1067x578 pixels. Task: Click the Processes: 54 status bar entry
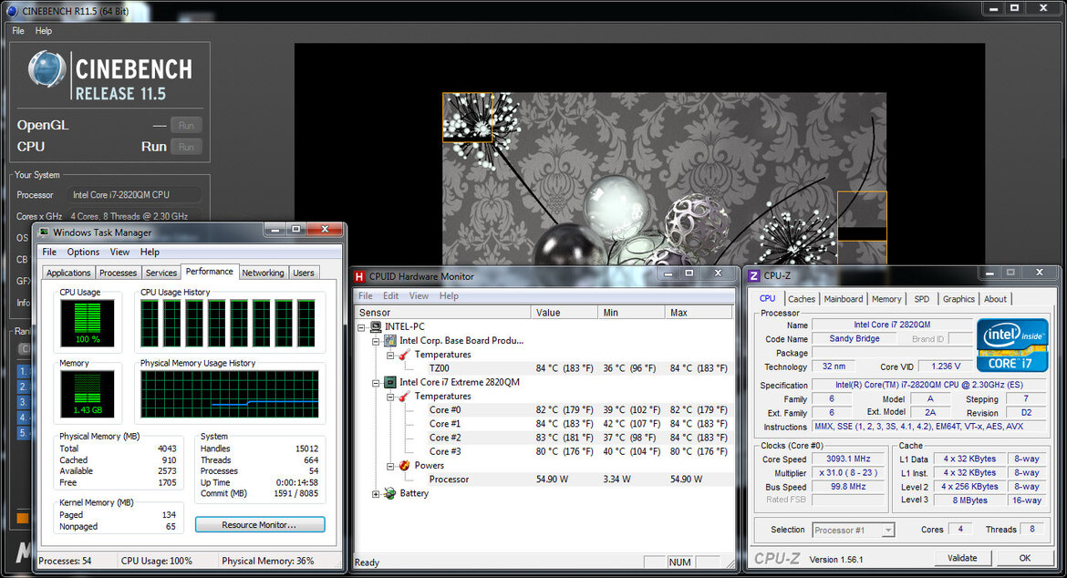[x=65, y=561]
